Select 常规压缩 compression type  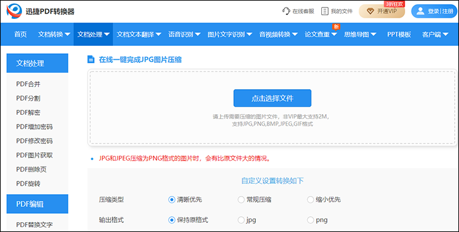tap(241, 200)
